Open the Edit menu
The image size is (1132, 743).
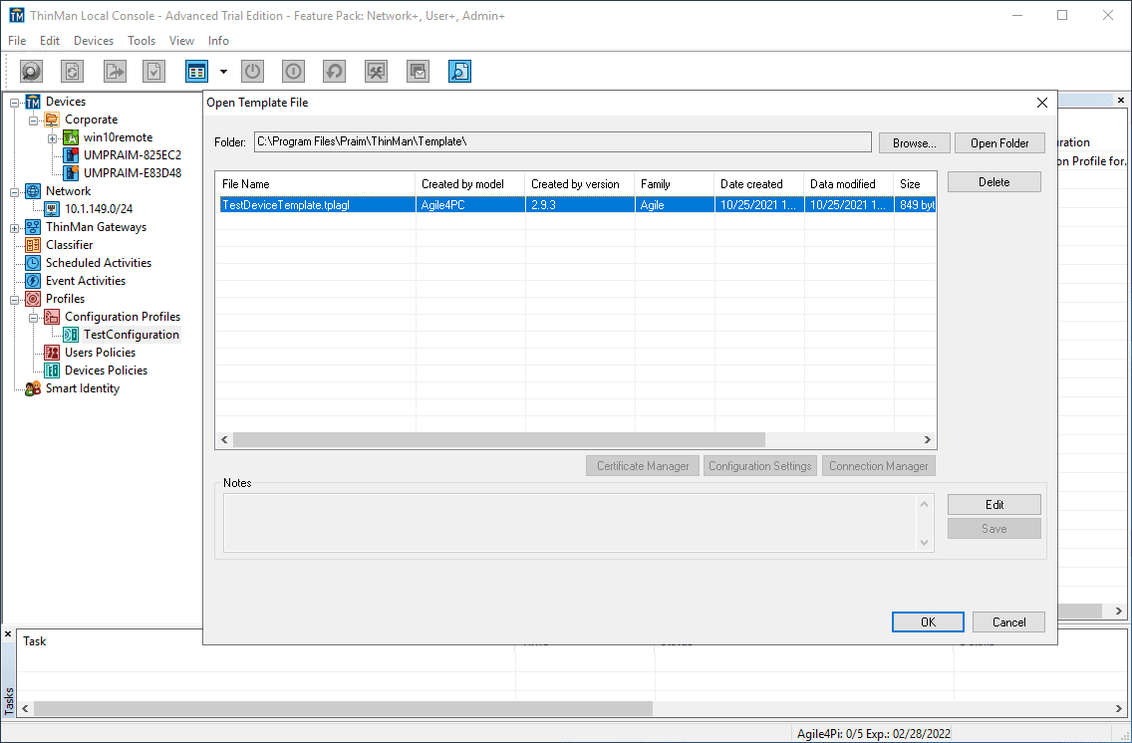pos(50,41)
